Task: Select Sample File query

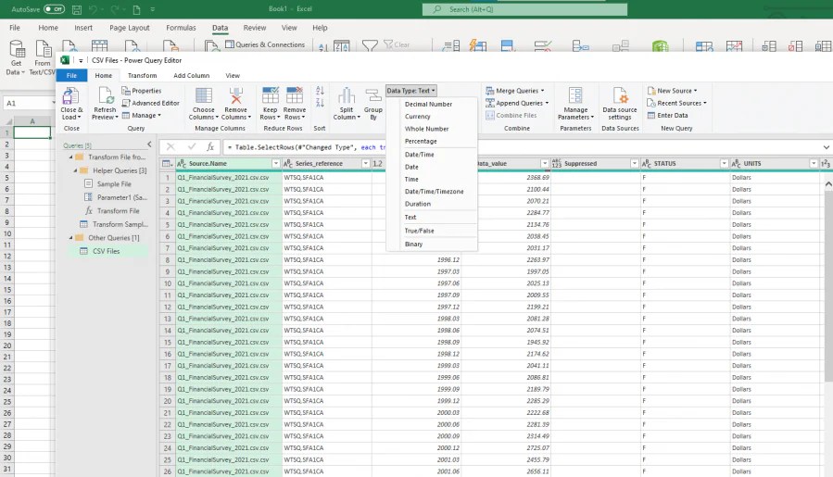Action: point(114,183)
